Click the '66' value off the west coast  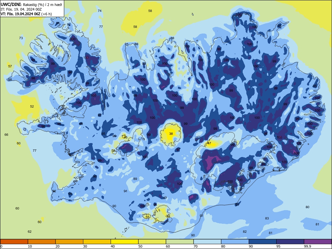[6, 135]
